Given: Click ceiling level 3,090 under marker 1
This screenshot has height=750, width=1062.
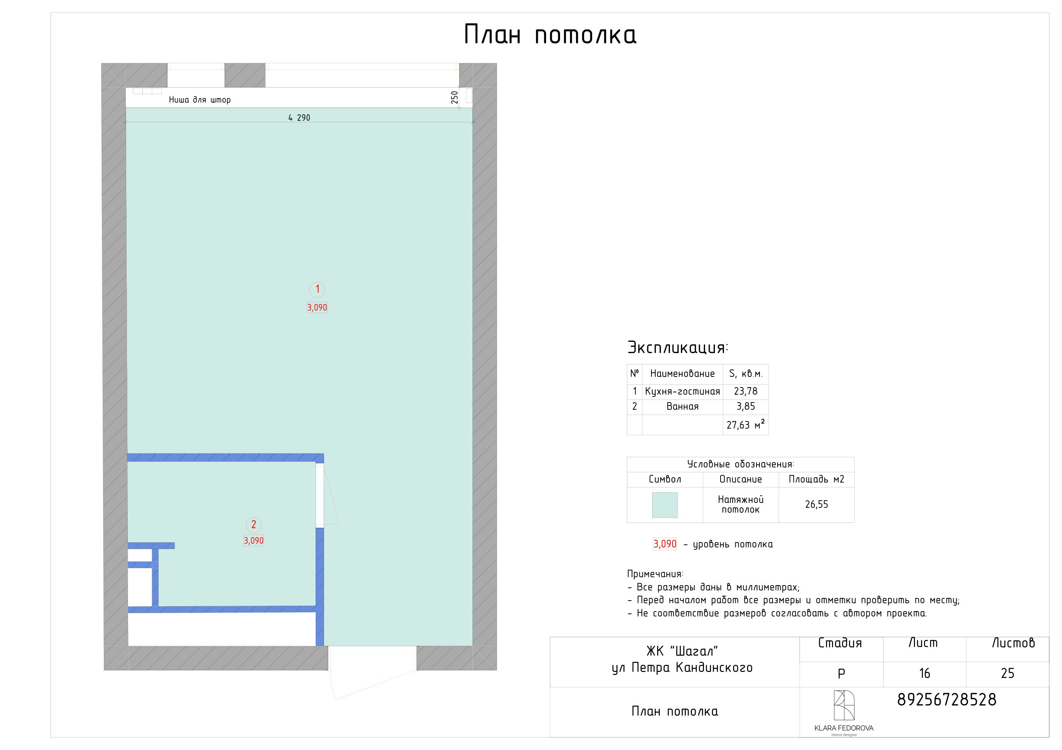Looking at the screenshot, I should point(317,307).
